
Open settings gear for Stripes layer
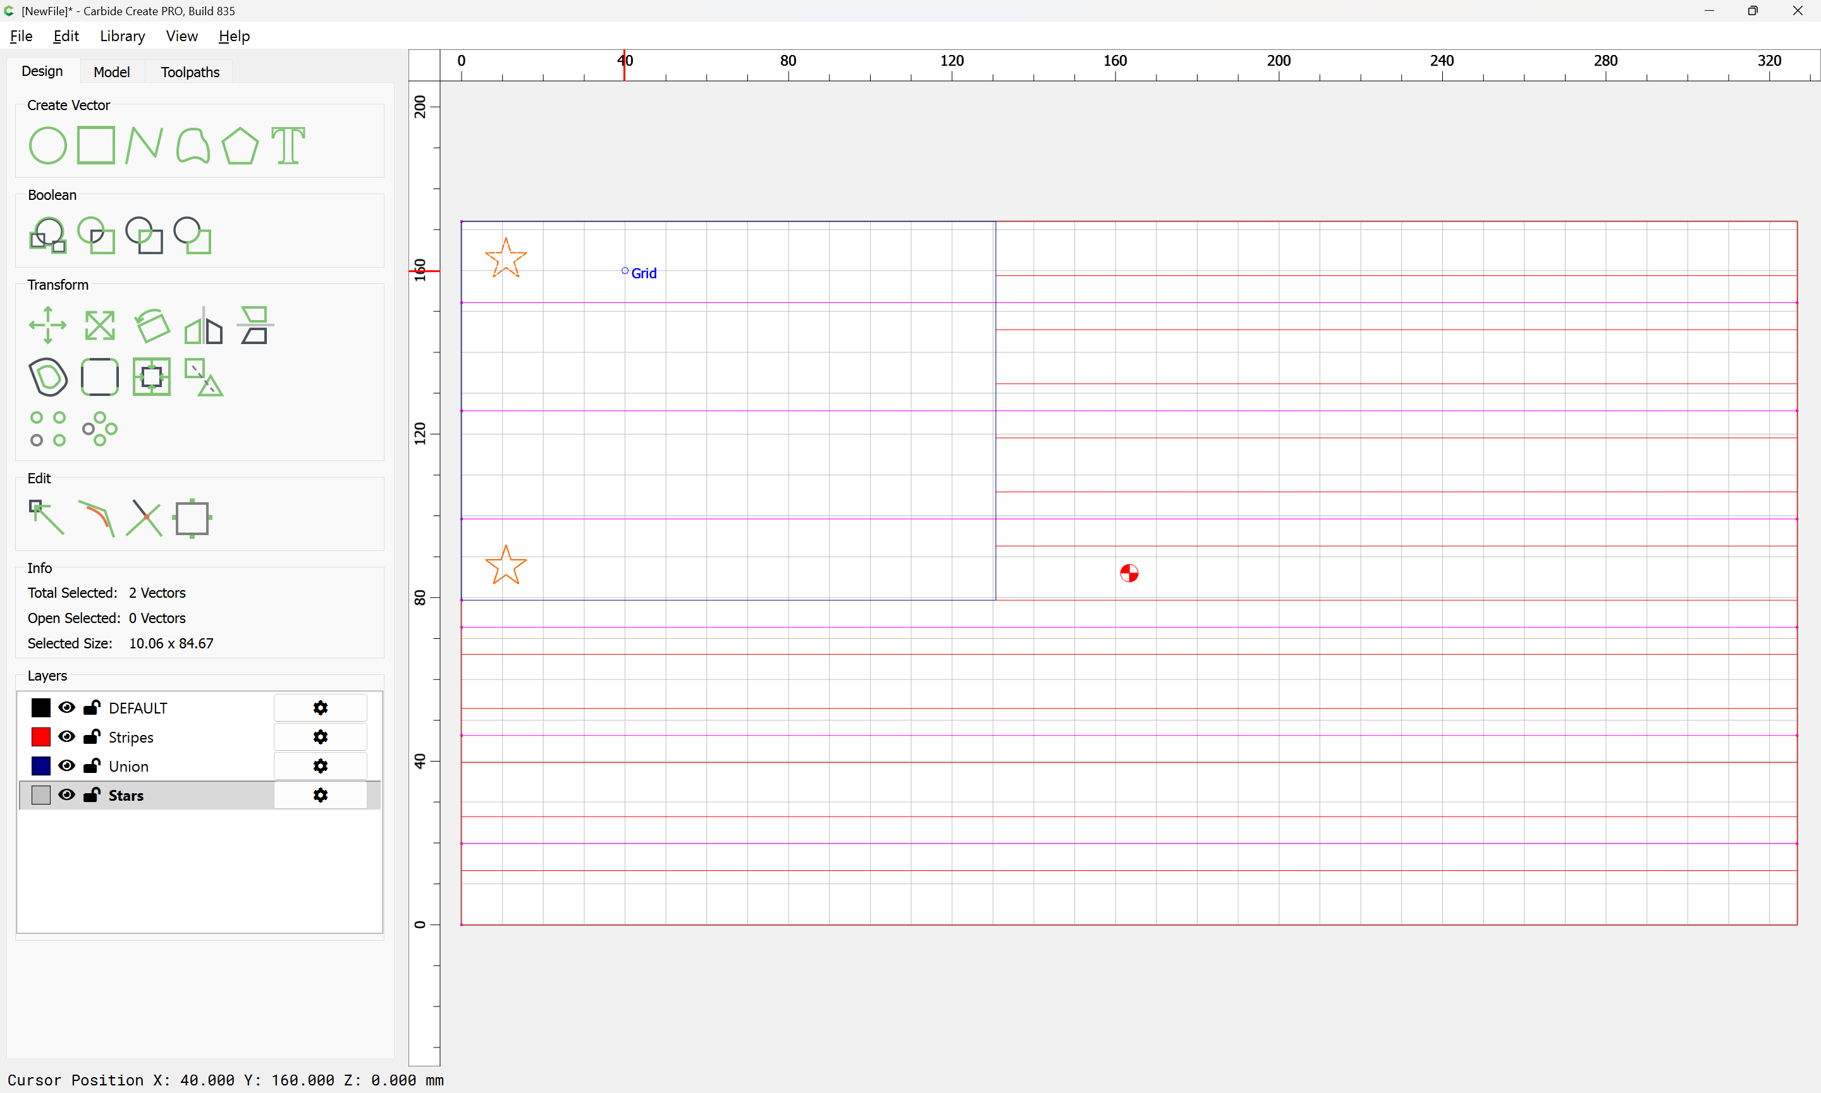click(x=320, y=736)
